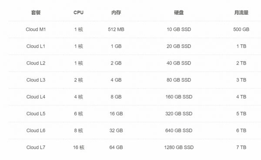
Task: Click the 160 GB SSD cell
Action: tap(179, 97)
